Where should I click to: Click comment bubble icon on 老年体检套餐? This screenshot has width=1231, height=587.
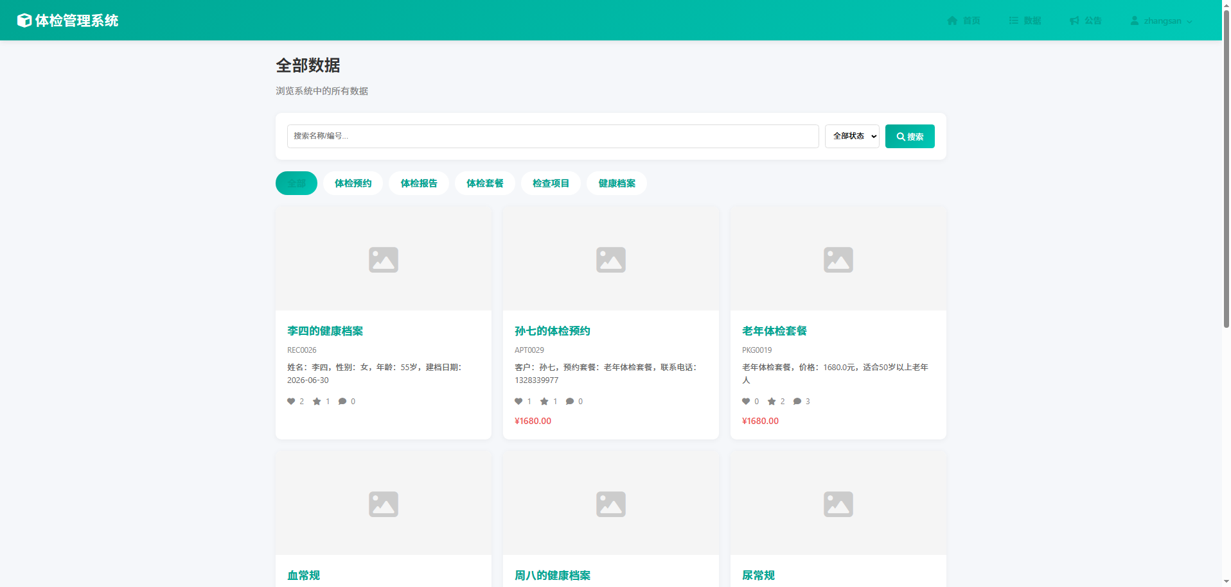click(797, 402)
